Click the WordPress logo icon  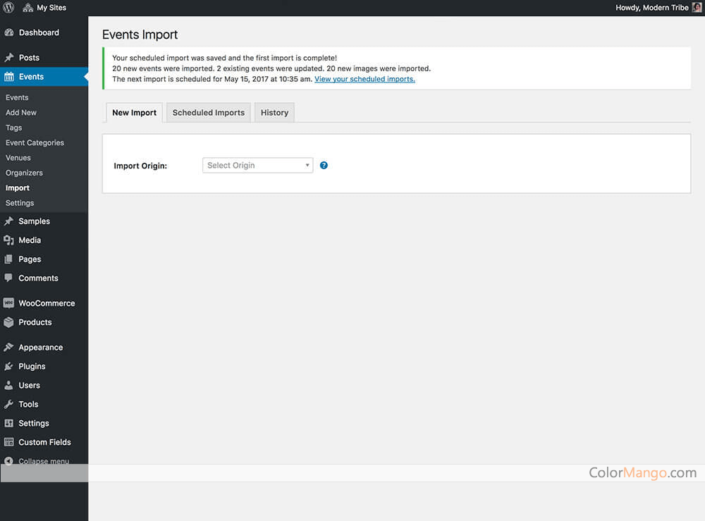8,8
